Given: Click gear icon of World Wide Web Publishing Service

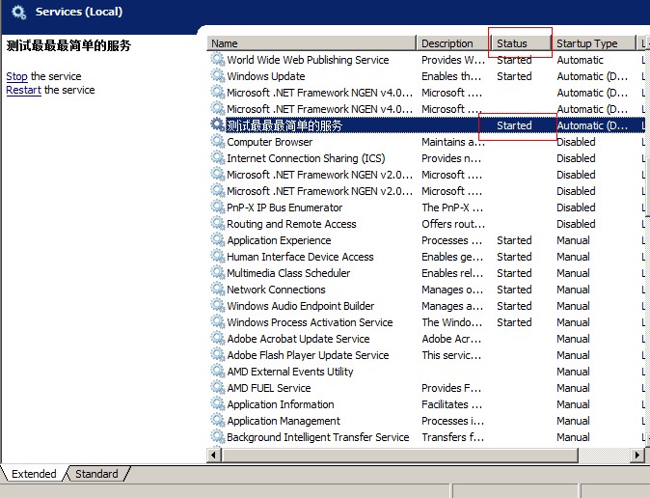Looking at the screenshot, I should (x=218, y=59).
